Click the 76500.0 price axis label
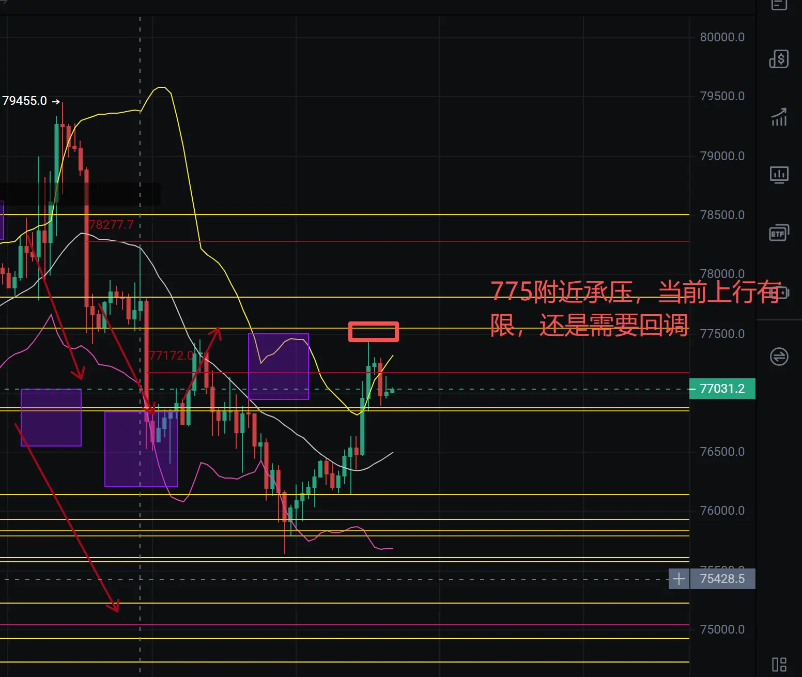Screen dimensions: 802x677 [x=722, y=452]
